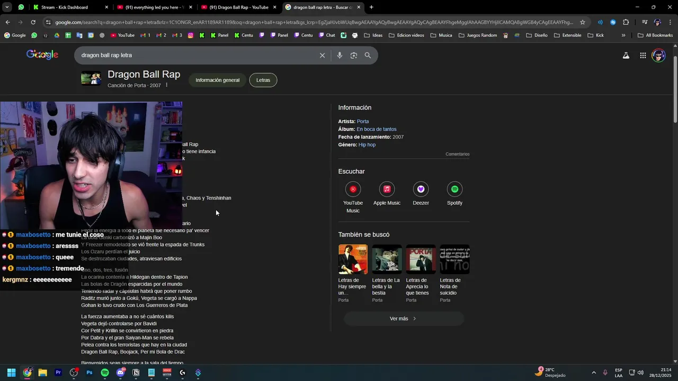
Task: Open more options for Dragon Ball Rap
Action: [x=166, y=85]
